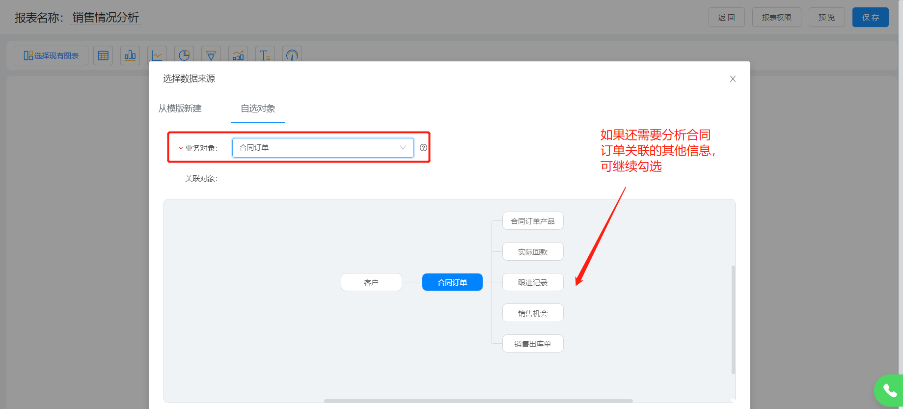This screenshot has height=409, width=903.
Task: Select the 合同订单 center node
Action: point(452,282)
